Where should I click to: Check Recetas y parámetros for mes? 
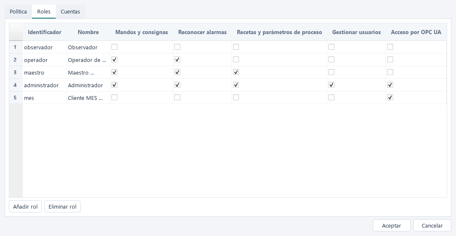(x=236, y=97)
